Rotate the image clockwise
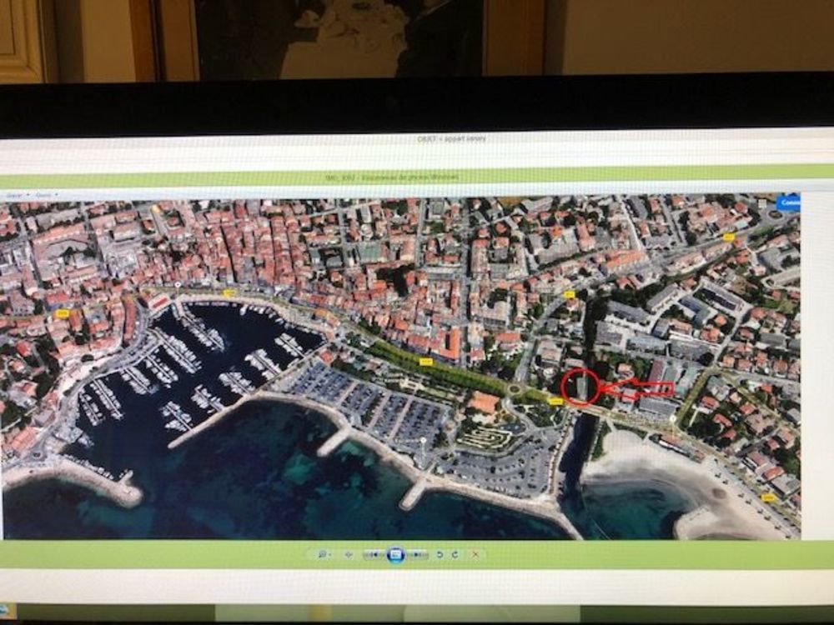This screenshot has height=625, width=834. (x=454, y=554)
